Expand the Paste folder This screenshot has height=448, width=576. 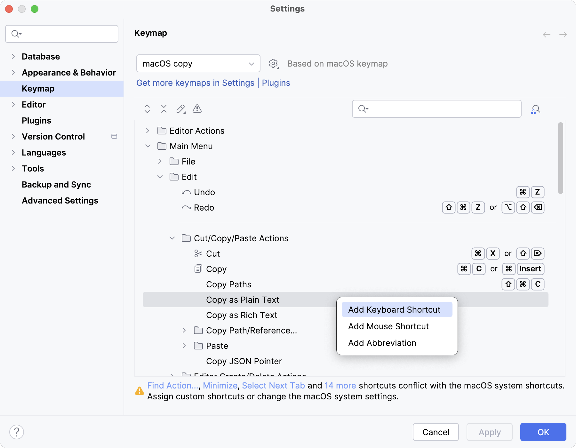[184, 346]
